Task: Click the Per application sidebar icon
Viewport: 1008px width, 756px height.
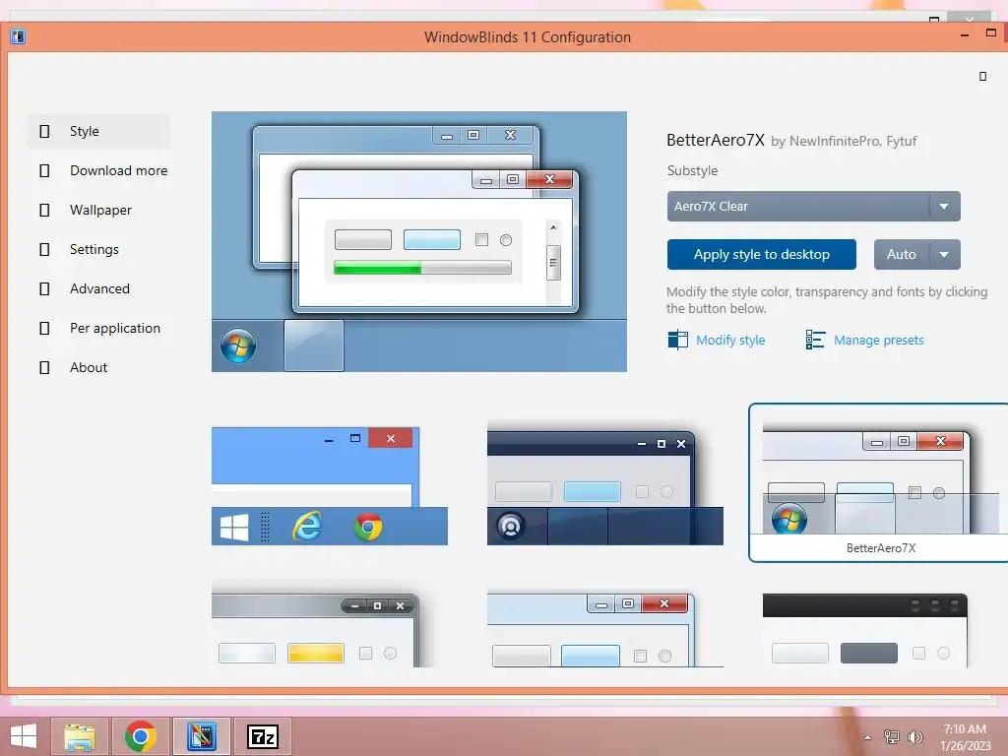Action: tap(44, 328)
